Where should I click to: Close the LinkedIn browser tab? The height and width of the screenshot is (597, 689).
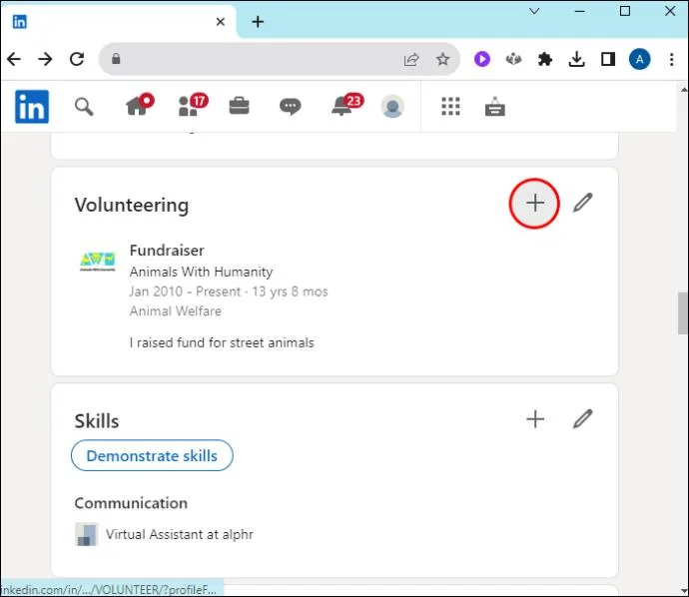coord(221,22)
